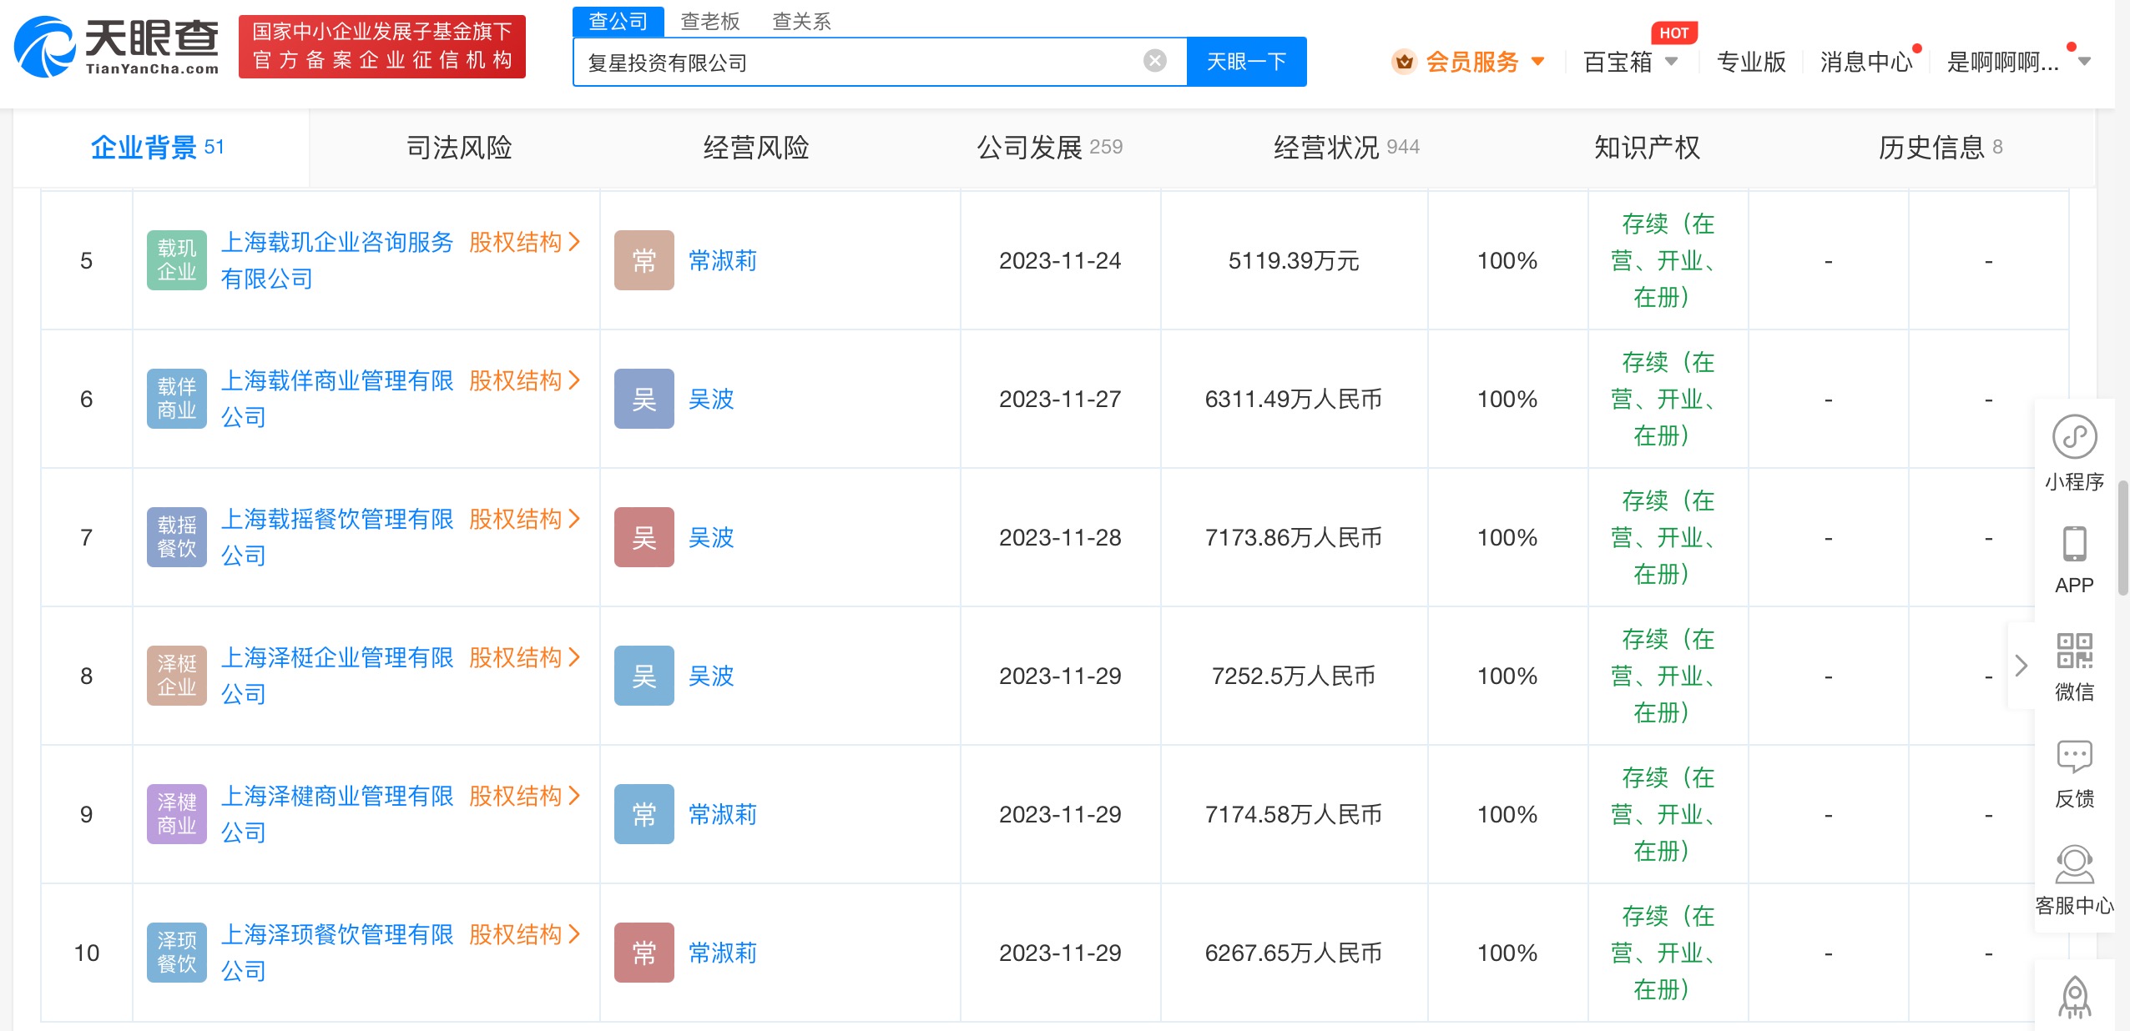
Task: Click the rocket back-to-top icon
Action: [2074, 997]
